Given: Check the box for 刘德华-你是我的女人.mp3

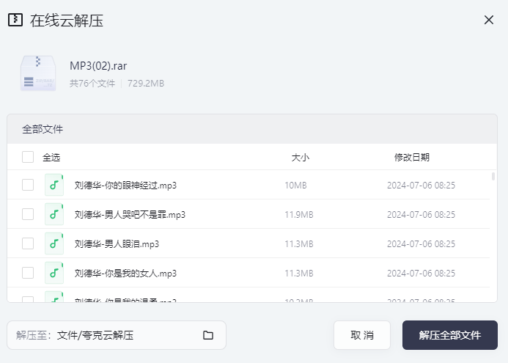Looking at the screenshot, I should pyautogui.click(x=28, y=273).
